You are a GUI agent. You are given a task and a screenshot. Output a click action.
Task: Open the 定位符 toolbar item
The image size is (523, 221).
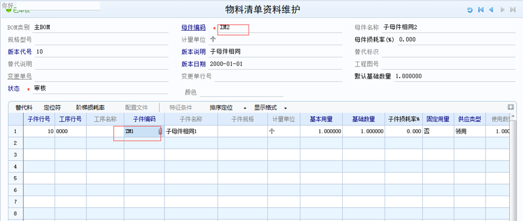[x=53, y=107]
